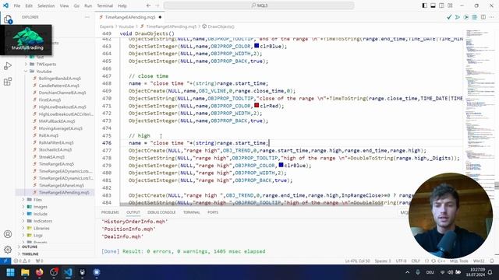
Task: Open Firefox from the taskbar
Action: click(40, 272)
